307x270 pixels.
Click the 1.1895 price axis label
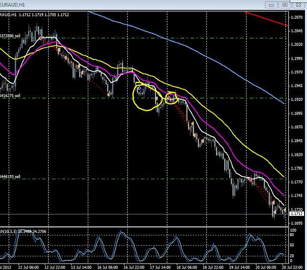[297, 113]
